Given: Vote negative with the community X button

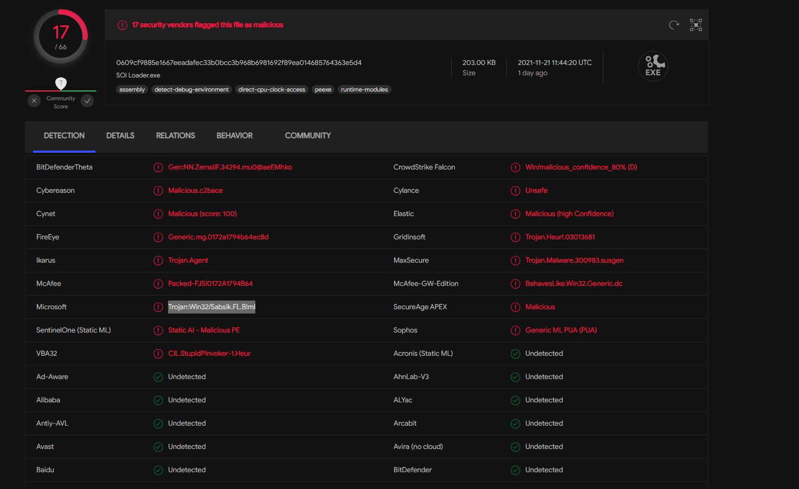Looking at the screenshot, I should pyautogui.click(x=34, y=101).
